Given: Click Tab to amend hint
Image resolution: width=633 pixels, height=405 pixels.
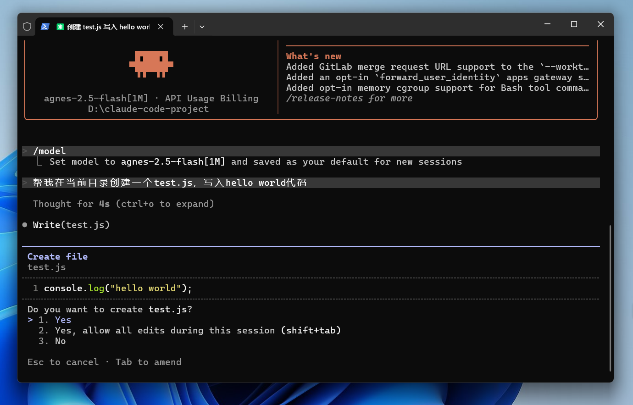Looking at the screenshot, I should click(x=148, y=362).
